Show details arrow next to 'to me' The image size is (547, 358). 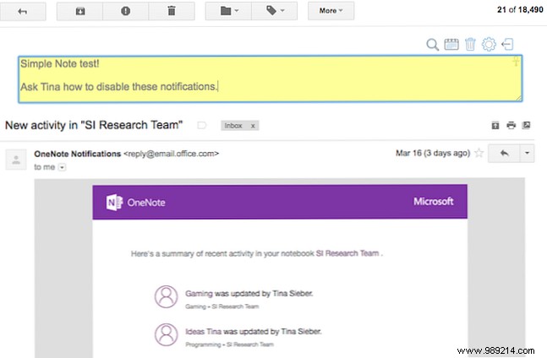coord(62,167)
